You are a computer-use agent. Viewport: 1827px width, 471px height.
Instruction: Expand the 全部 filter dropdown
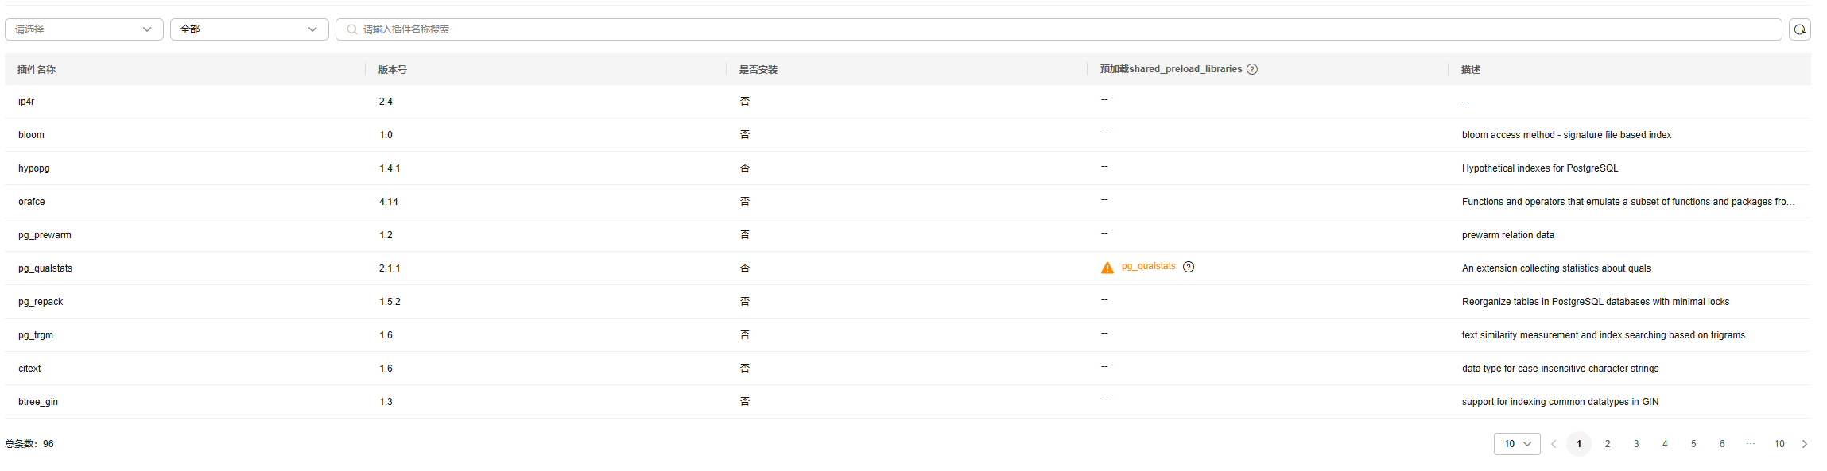[x=249, y=29]
